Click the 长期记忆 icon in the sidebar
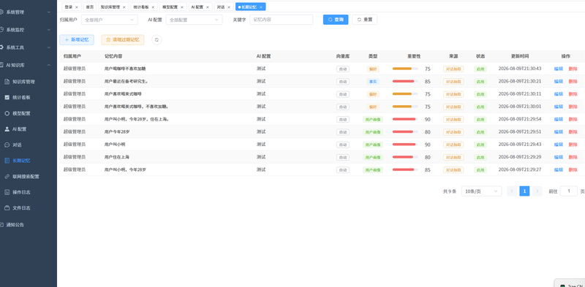The height and width of the screenshot is (287, 585). [x=7, y=161]
